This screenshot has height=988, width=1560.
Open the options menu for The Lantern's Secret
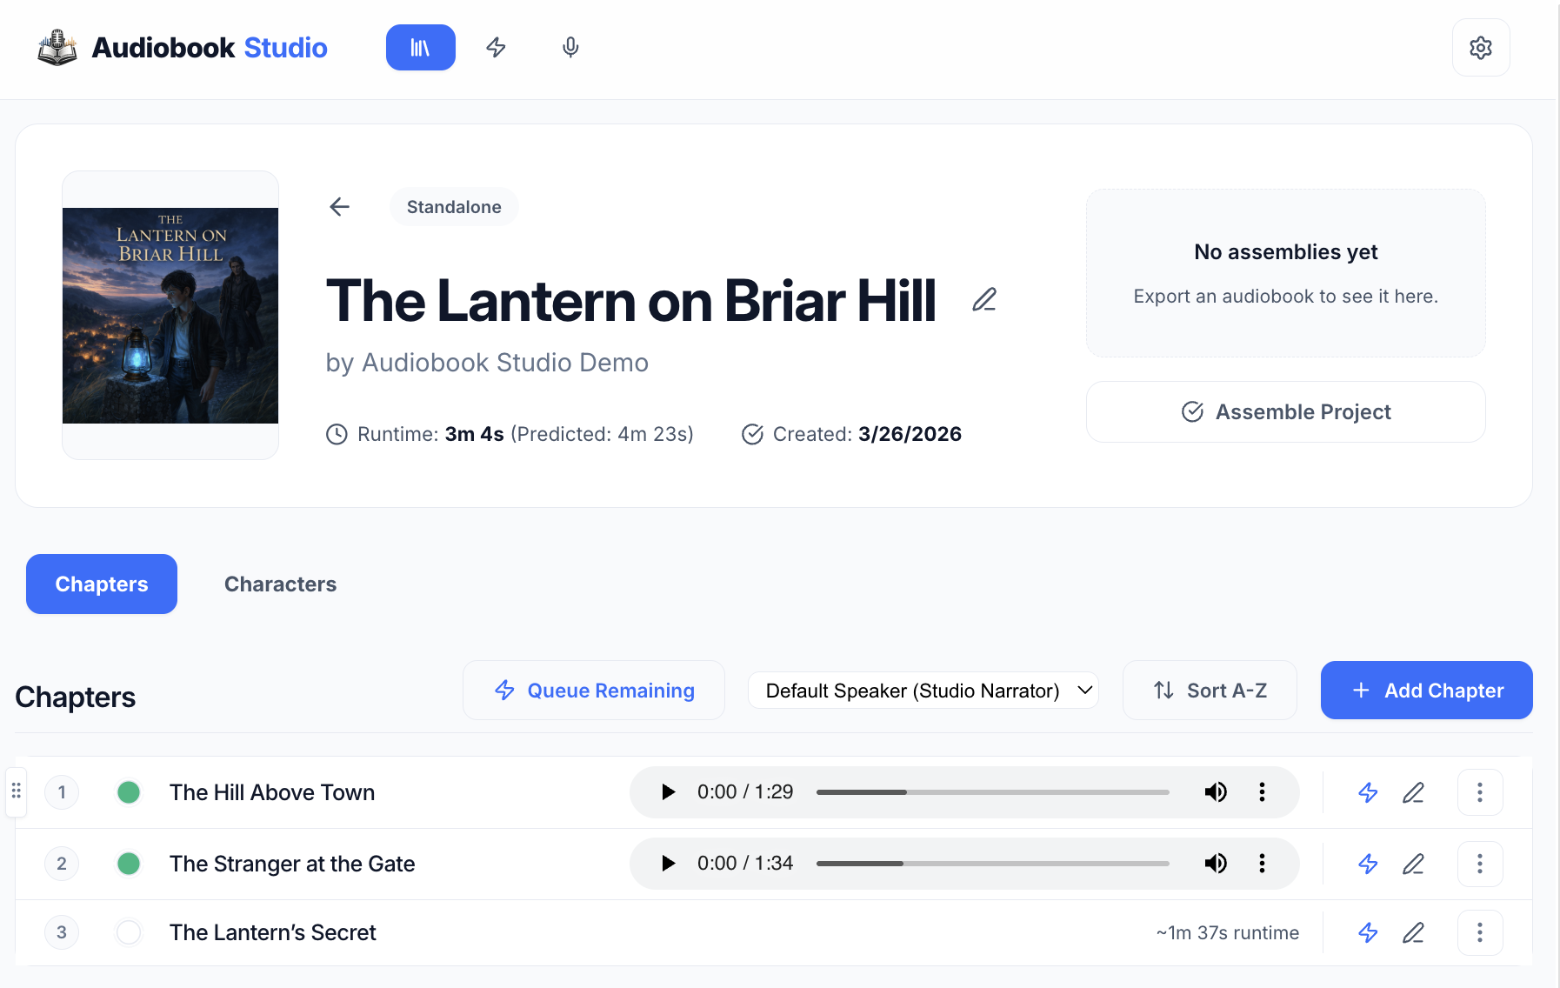[x=1479, y=931]
